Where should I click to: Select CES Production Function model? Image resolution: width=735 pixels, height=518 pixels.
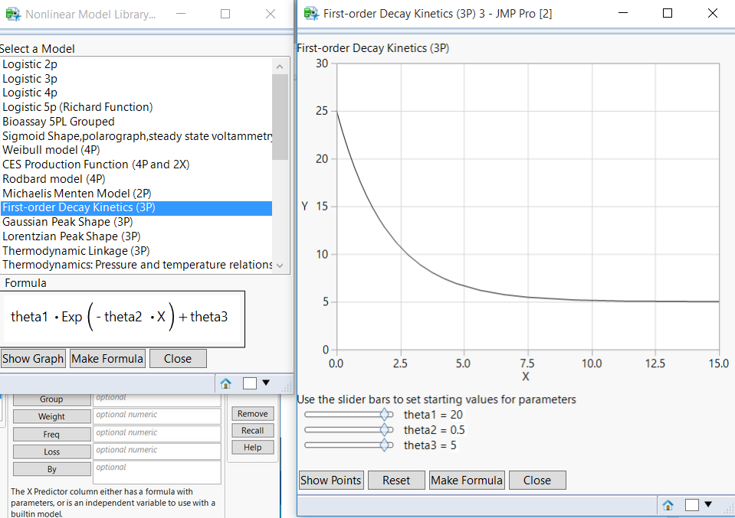click(x=136, y=165)
